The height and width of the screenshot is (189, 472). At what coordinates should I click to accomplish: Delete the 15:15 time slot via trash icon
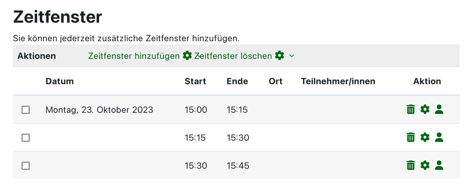[411, 137]
